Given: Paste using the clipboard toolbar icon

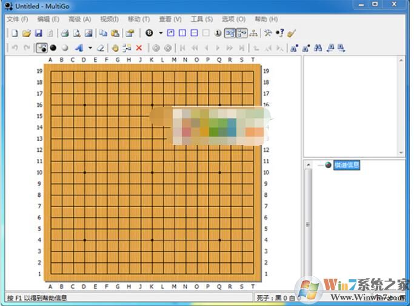Looking at the screenshot, I should click(115, 33).
